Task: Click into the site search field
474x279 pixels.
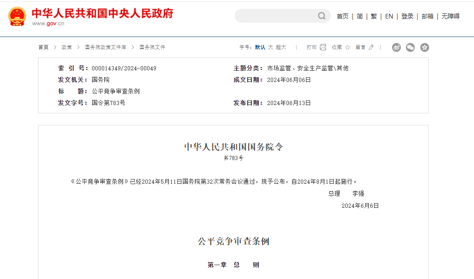Action: click(275, 16)
